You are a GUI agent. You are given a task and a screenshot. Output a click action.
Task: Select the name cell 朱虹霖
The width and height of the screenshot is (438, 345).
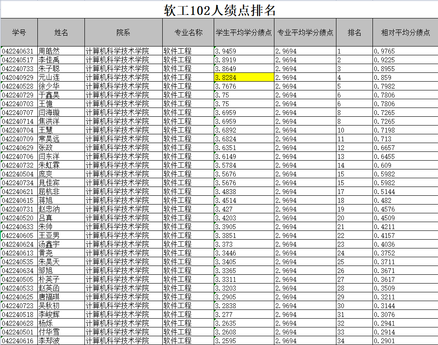61,165
